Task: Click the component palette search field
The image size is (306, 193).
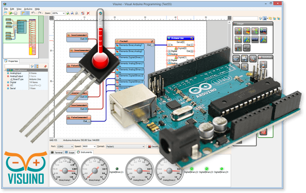Action: (245, 18)
